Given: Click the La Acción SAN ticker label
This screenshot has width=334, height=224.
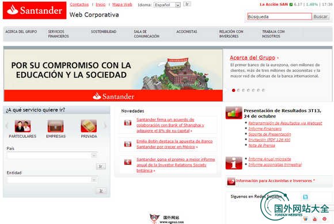Looking at the screenshot, I should [274, 4].
